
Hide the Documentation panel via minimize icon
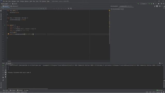tap(162, 6)
